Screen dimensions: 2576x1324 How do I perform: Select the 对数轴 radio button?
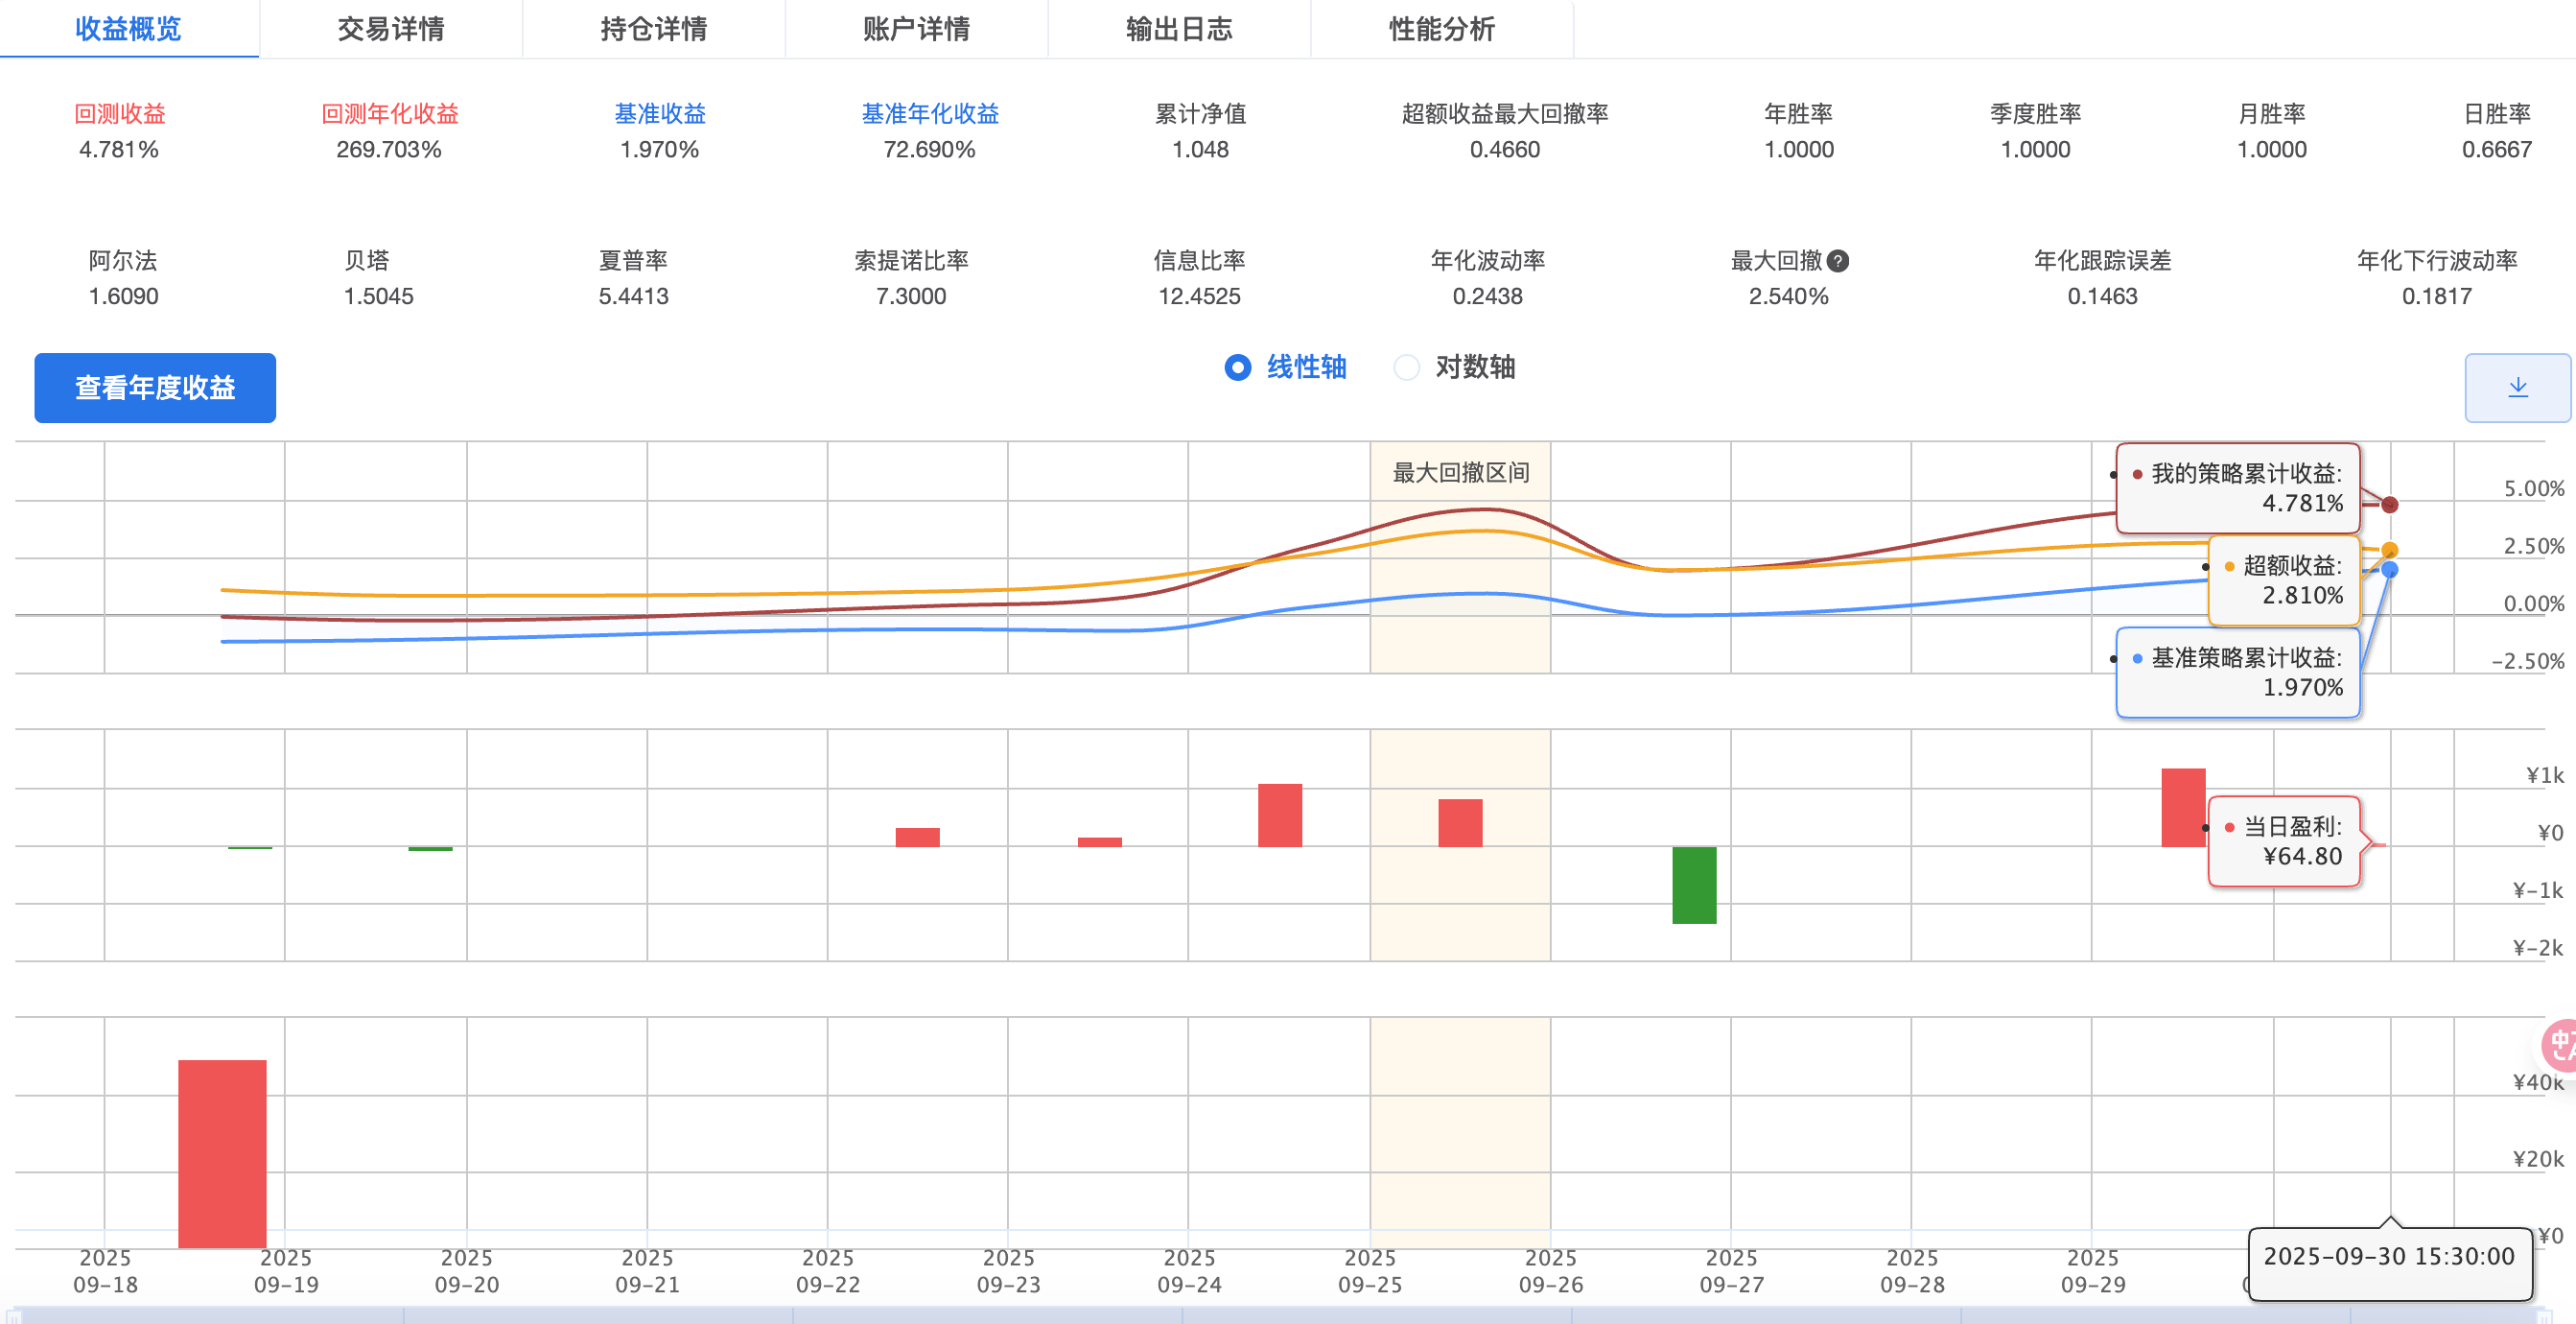(x=1406, y=367)
